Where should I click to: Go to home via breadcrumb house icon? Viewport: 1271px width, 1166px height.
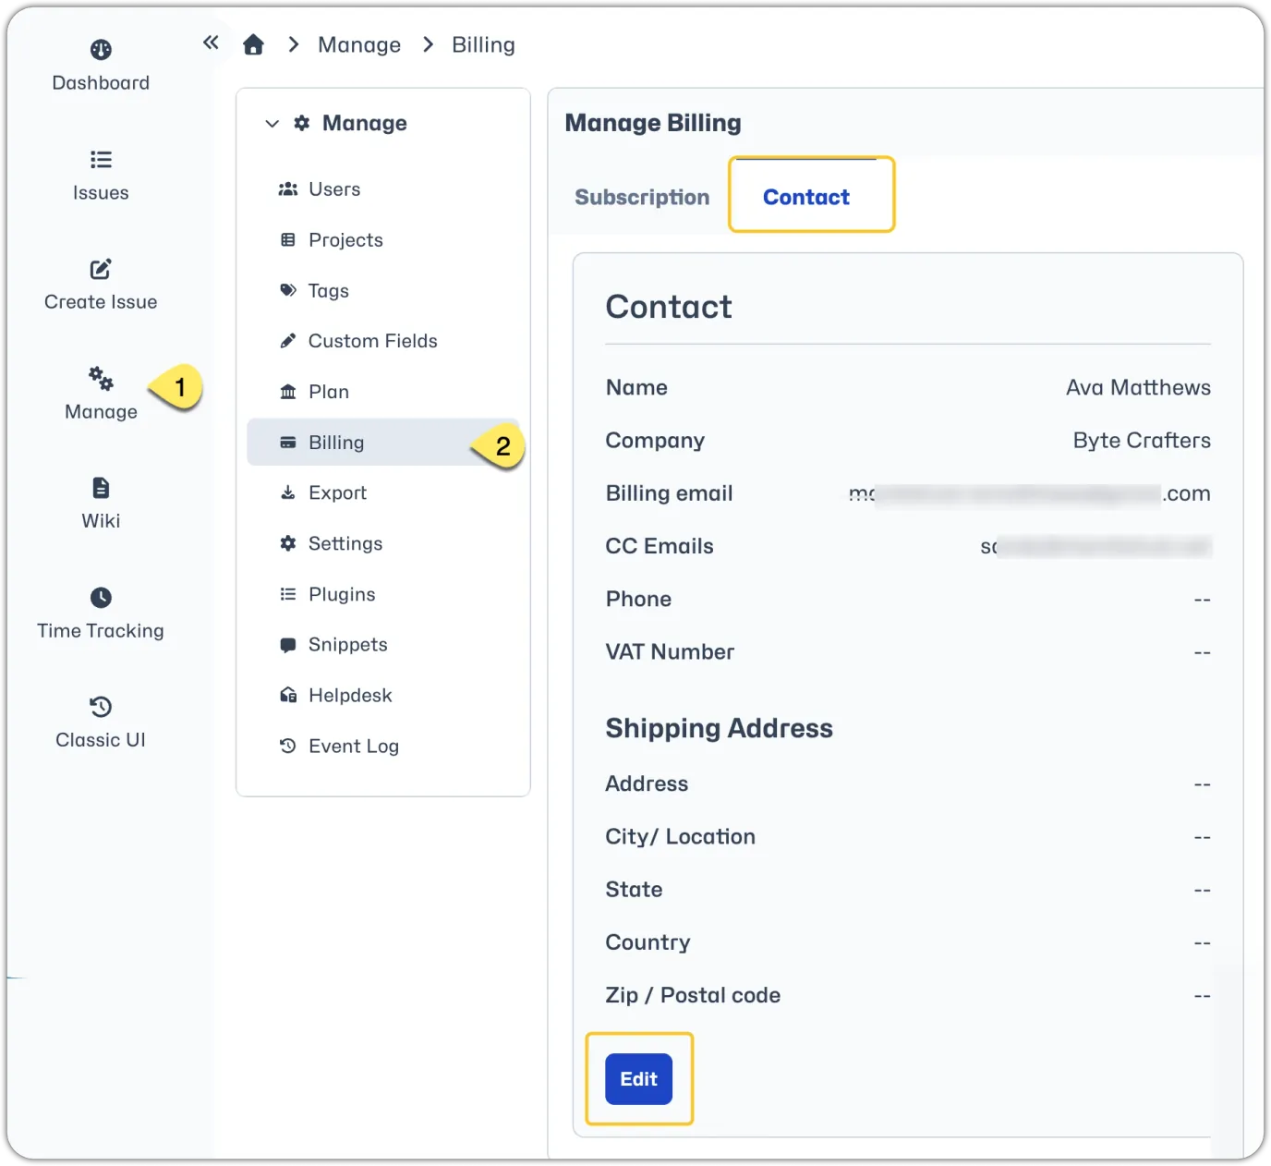(x=253, y=44)
